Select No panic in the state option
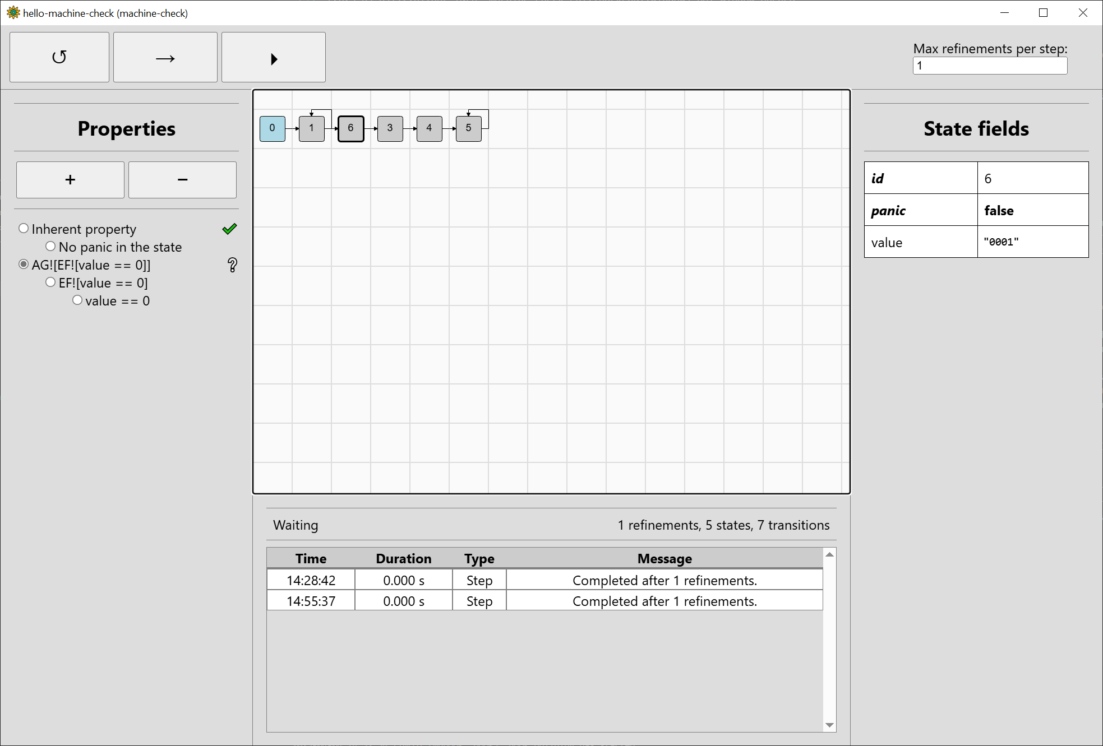 point(50,247)
